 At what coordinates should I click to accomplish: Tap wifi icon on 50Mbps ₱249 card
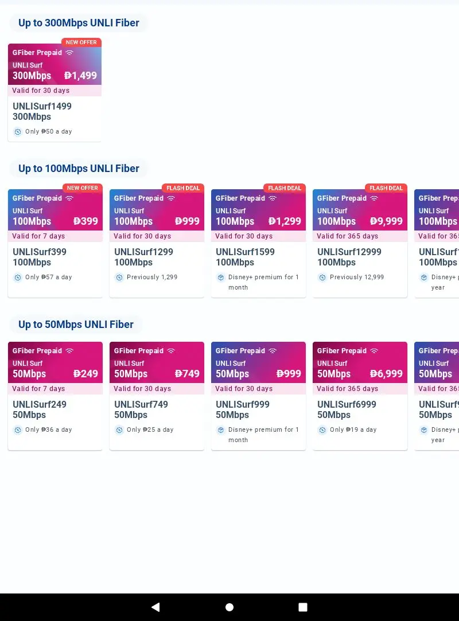[x=69, y=351]
